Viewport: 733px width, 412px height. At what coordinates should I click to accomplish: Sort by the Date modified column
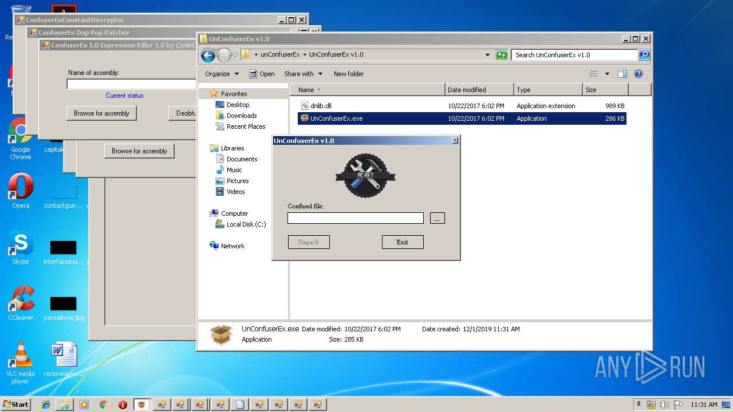(479, 90)
